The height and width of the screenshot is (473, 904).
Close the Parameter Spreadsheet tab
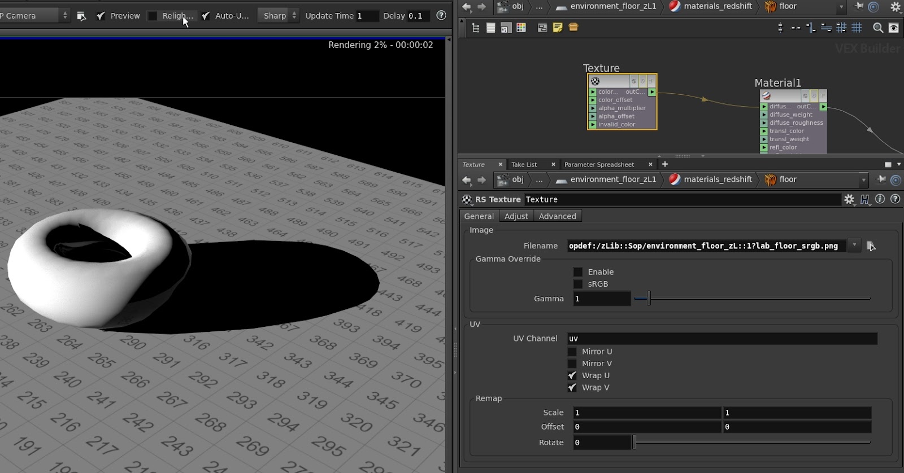click(650, 164)
